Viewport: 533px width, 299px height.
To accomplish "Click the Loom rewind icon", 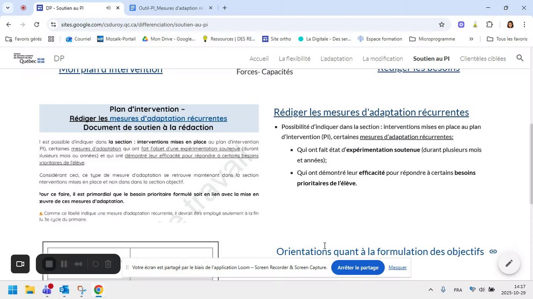I will pyautogui.click(x=78, y=264).
